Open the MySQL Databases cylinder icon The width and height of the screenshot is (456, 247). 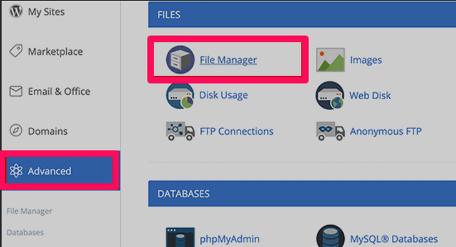pyautogui.click(x=330, y=236)
